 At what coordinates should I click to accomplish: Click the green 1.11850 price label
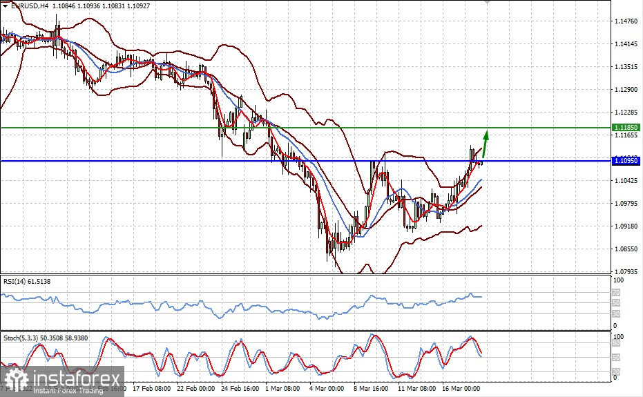(x=626, y=128)
